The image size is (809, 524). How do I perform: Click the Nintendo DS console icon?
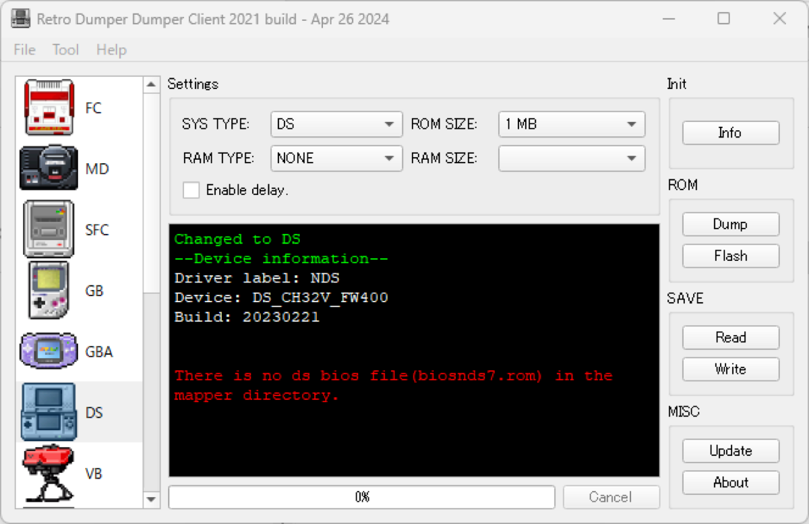click(49, 412)
